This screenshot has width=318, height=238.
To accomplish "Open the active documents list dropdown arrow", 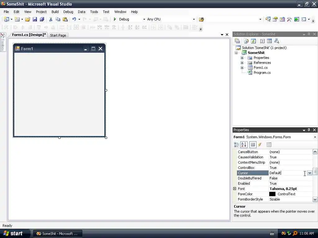I will (x=222, y=35).
